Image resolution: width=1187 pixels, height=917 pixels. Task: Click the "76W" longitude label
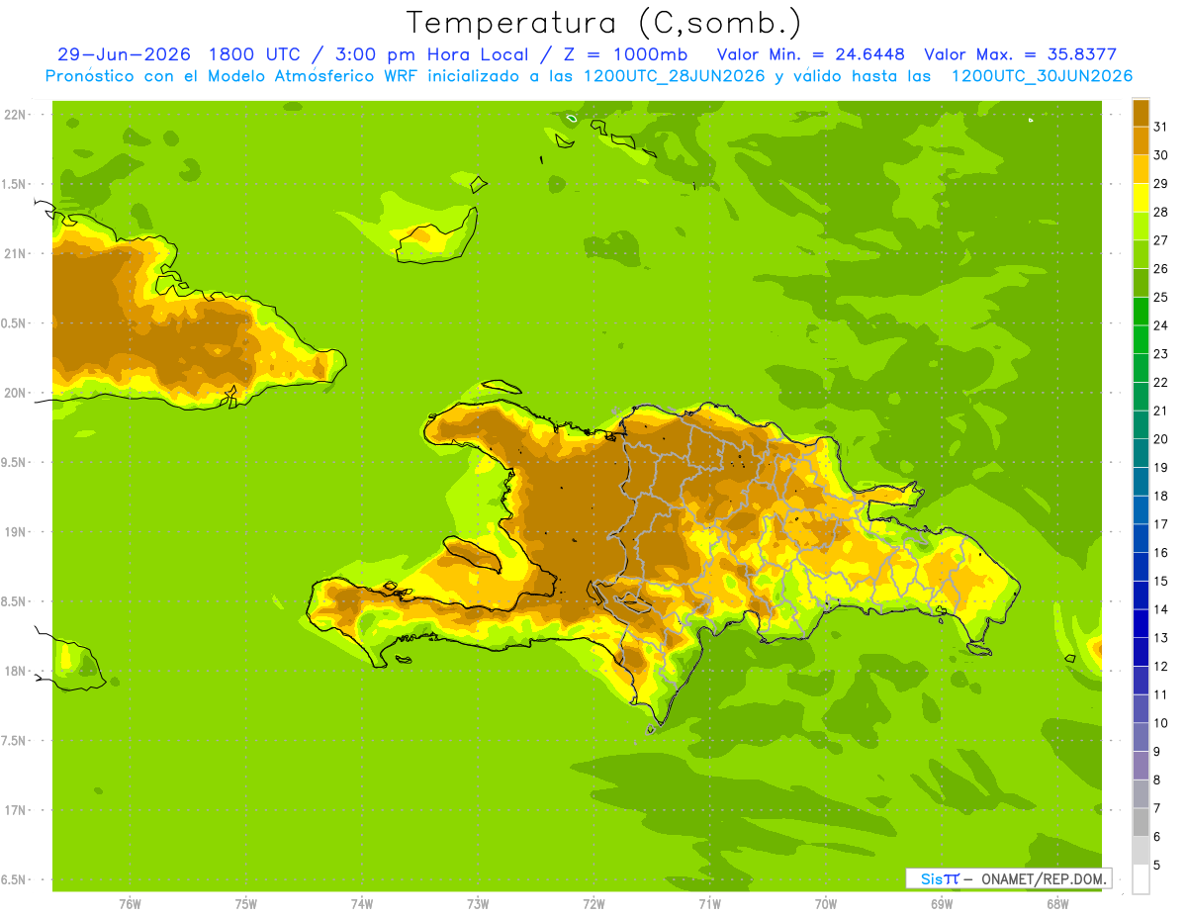click(130, 904)
